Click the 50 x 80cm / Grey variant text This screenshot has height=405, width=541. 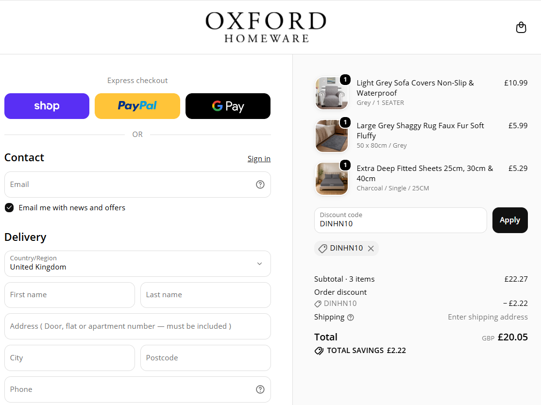coord(382,146)
